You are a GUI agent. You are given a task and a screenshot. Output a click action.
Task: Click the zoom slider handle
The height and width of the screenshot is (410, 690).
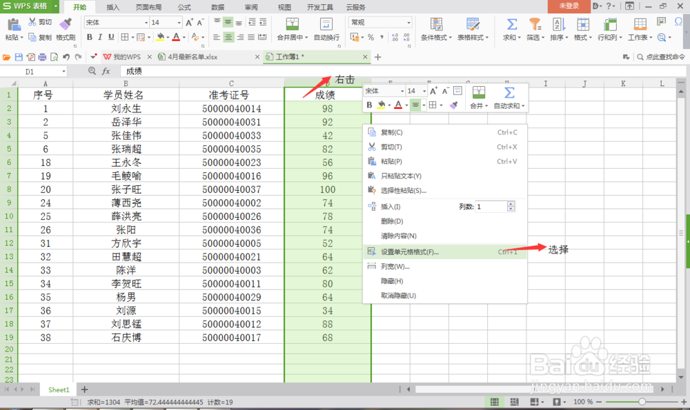pyautogui.click(x=642, y=402)
